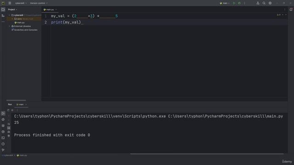Select main.py in the project tree
The width and height of the screenshot is (294, 165).
(x=19, y=22)
